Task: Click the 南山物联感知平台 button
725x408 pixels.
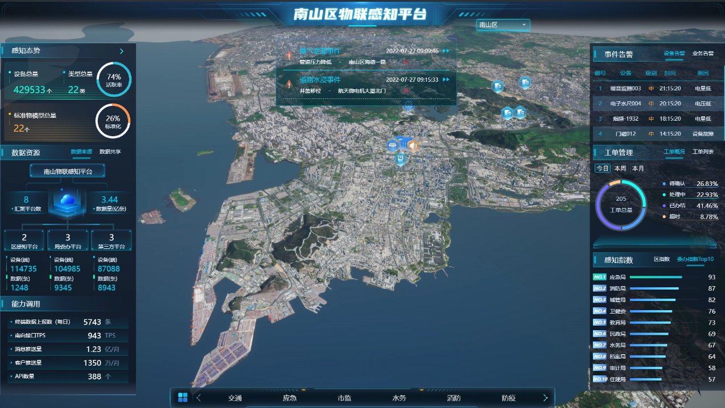Action: (x=67, y=170)
